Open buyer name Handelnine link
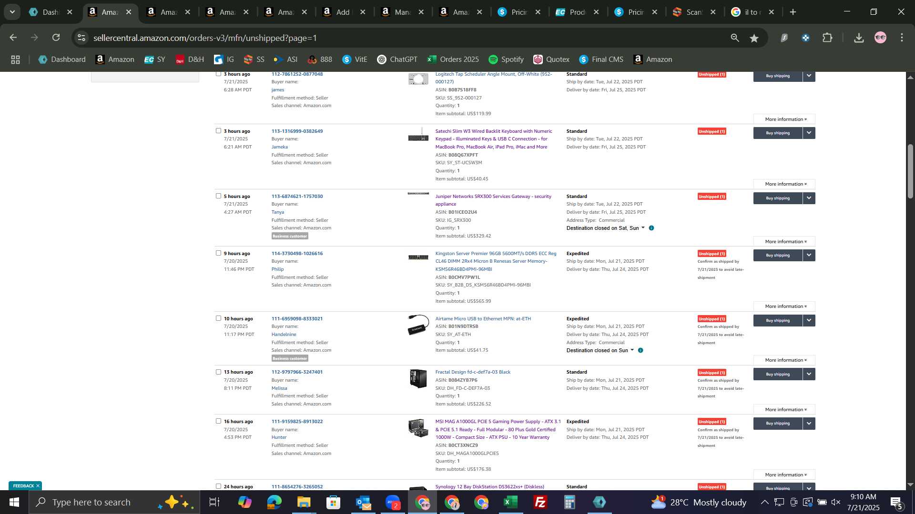Image resolution: width=915 pixels, height=514 pixels. click(x=284, y=335)
